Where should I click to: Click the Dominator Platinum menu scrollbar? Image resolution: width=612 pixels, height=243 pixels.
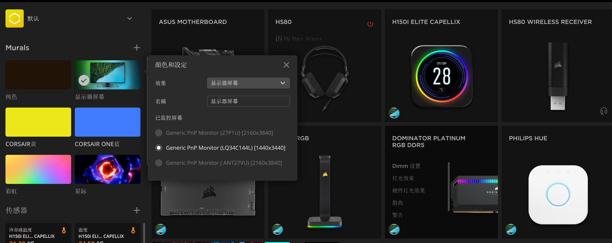point(449,186)
